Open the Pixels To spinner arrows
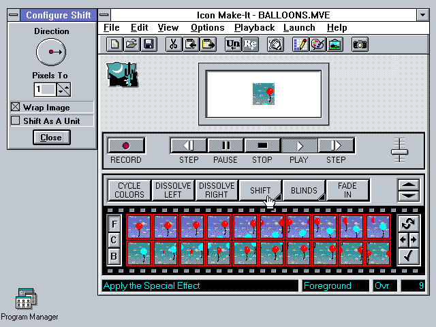Screen dimensions: 436x327 click(63, 89)
